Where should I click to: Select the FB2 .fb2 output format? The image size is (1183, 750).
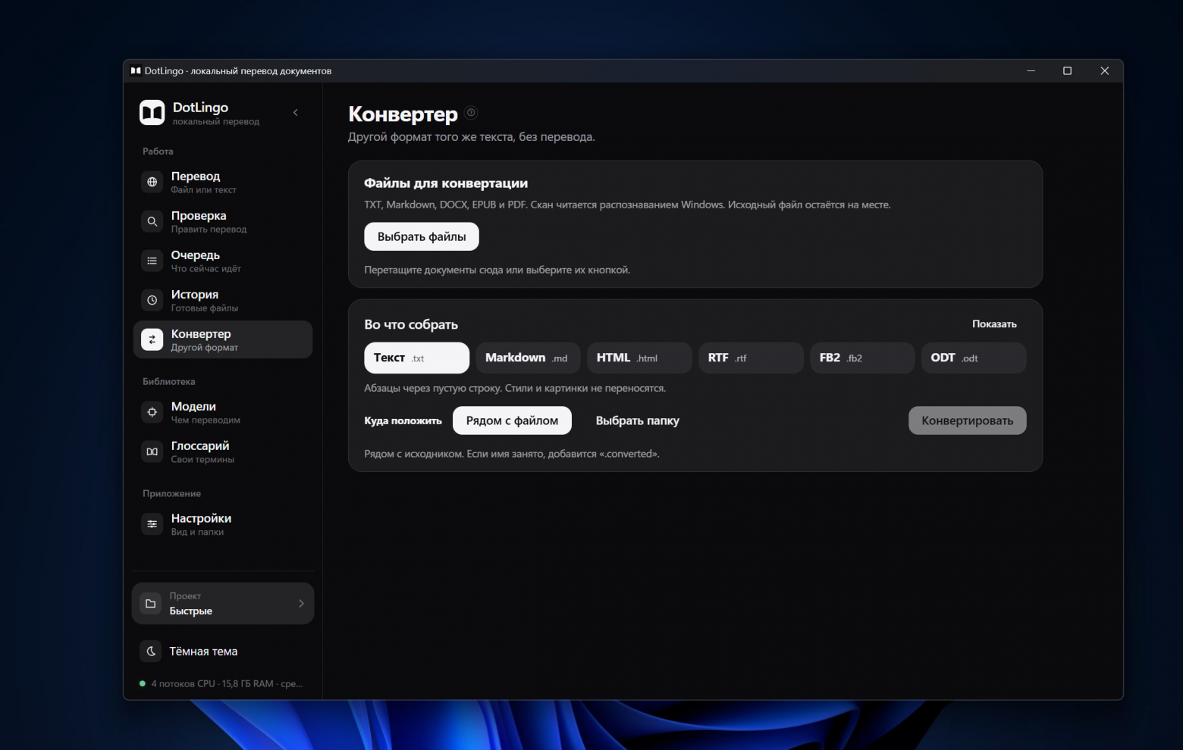(x=863, y=358)
